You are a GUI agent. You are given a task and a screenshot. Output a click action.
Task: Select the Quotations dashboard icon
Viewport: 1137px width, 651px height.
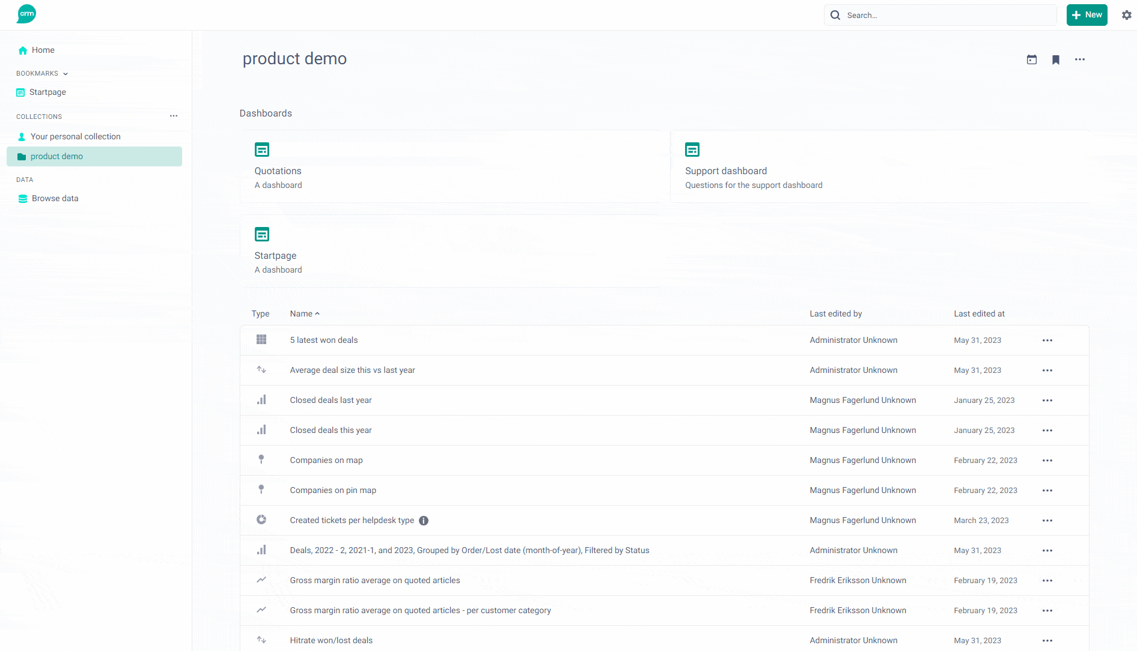pyautogui.click(x=261, y=150)
